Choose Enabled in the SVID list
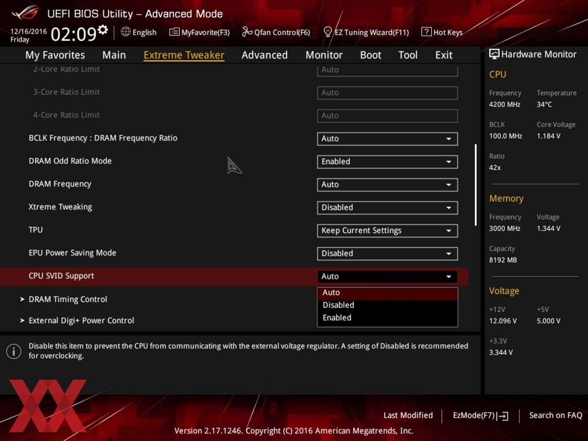This screenshot has height=441, width=588. click(x=387, y=318)
